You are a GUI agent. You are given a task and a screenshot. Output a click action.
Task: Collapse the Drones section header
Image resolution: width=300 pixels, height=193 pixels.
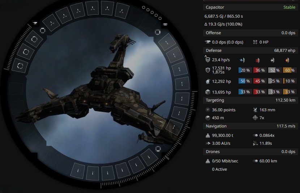pyautogui.click(x=250, y=152)
